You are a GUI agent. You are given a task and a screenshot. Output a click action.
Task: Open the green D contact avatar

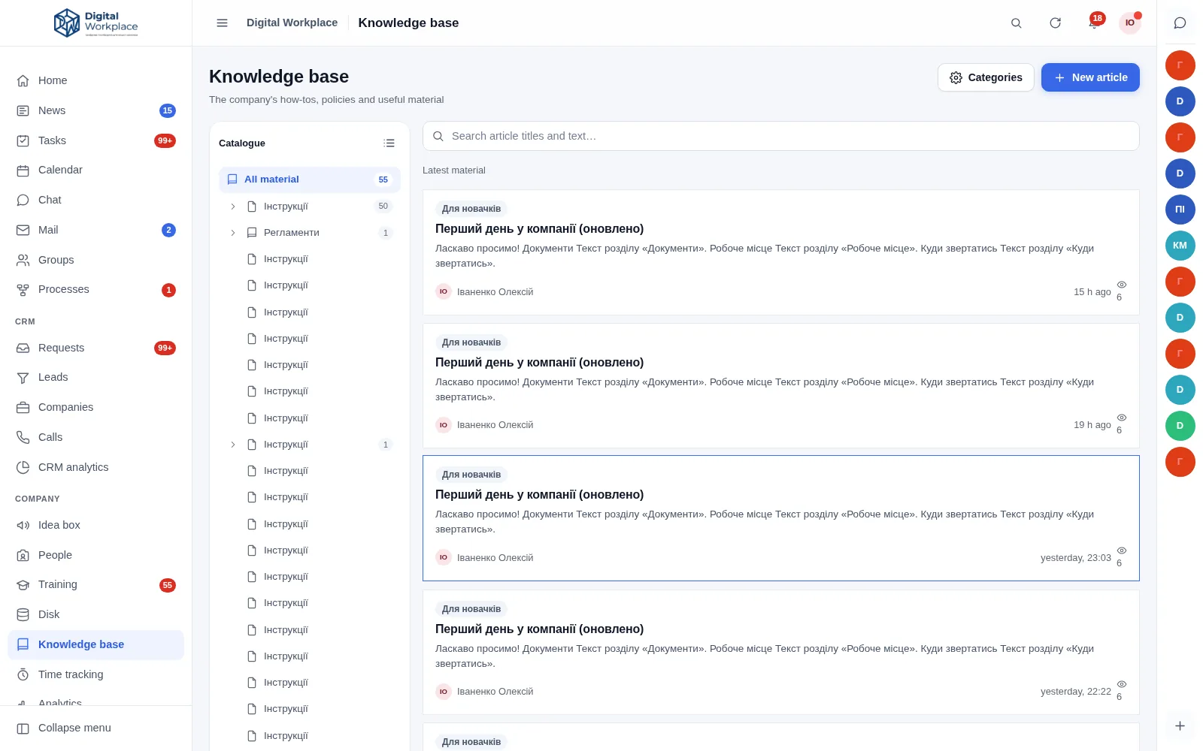[1180, 426]
